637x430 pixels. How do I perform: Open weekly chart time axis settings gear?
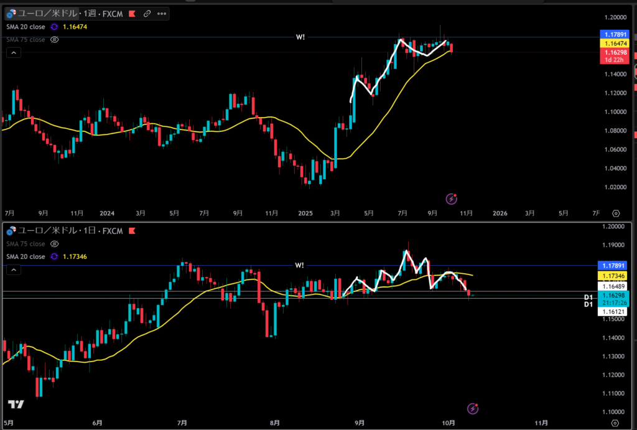click(x=616, y=213)
